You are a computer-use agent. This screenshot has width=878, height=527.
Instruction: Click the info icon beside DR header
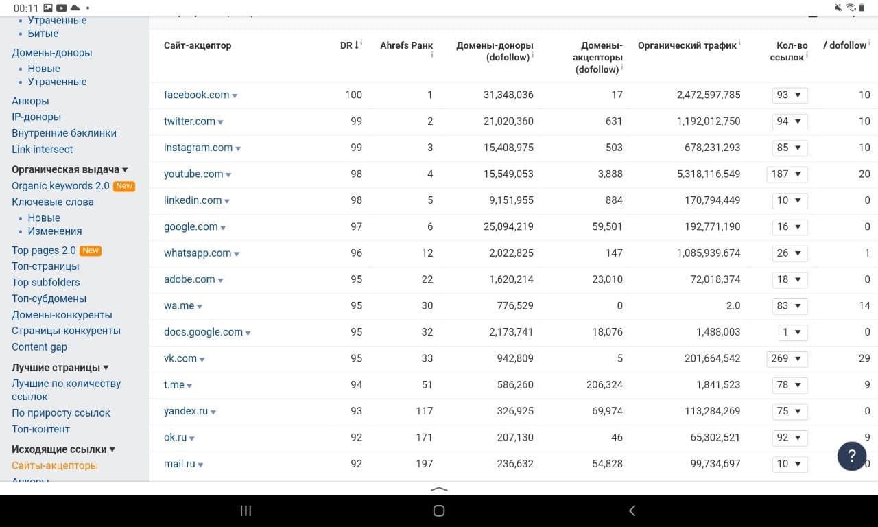[361, 43]
